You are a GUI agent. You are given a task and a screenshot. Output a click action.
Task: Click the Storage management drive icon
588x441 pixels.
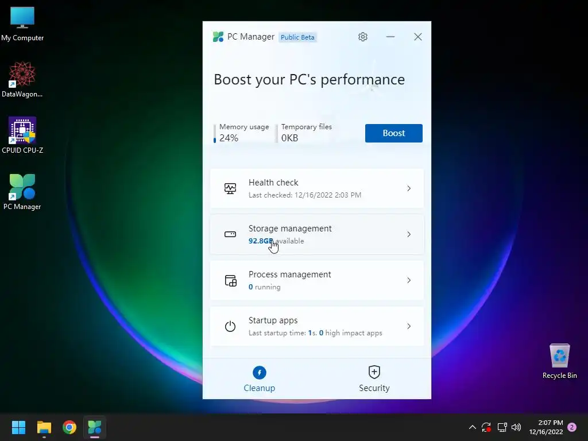point(230,234)
